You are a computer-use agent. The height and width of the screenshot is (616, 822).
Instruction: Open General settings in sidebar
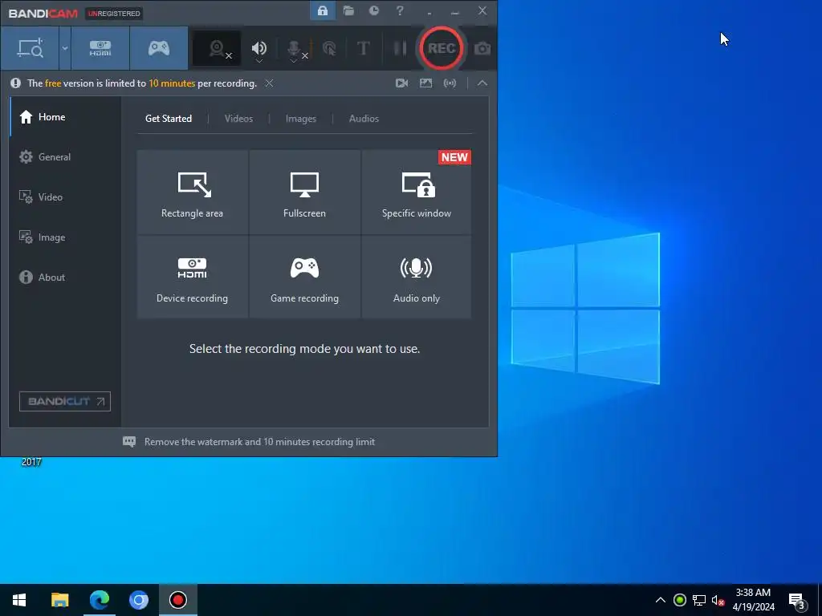[66, 156]
